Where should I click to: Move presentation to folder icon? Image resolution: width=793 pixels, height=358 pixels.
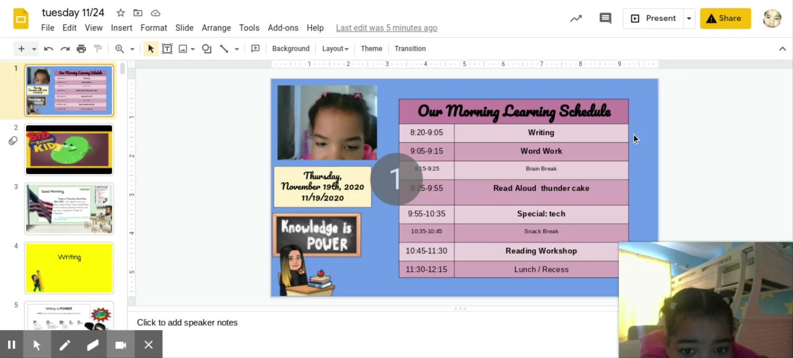(138, 13)
